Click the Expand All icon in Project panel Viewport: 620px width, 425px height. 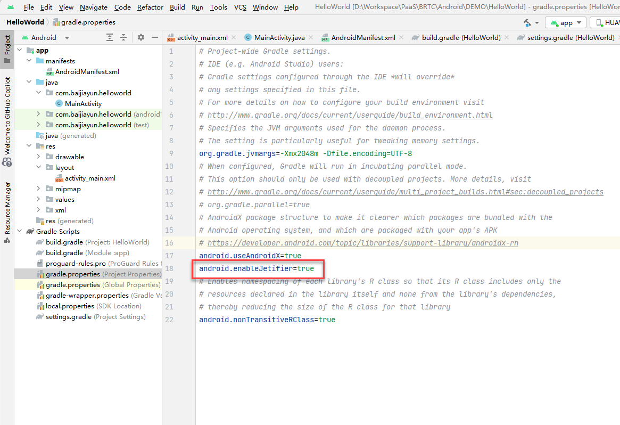click(x=110, y=37)
